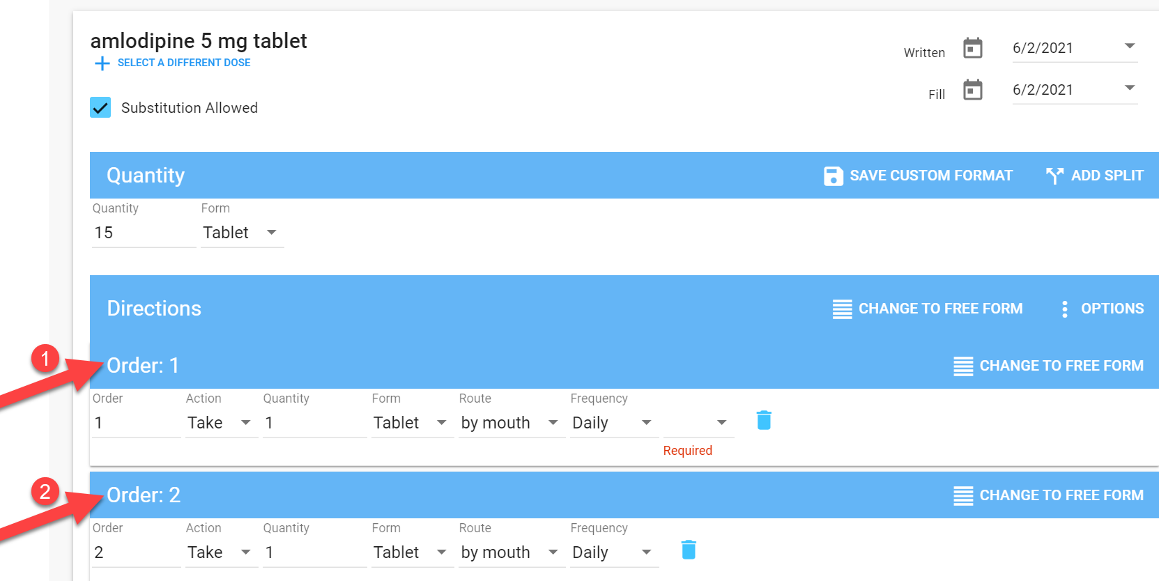Open Order 1 Form Tablet dropdown
The height and width of the screenshot is (581, 1159).
click(413, 423)
